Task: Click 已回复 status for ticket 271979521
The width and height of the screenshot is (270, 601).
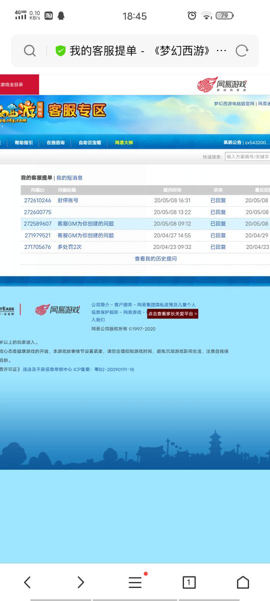Action: pyautogui.click(x=218, y=235)
